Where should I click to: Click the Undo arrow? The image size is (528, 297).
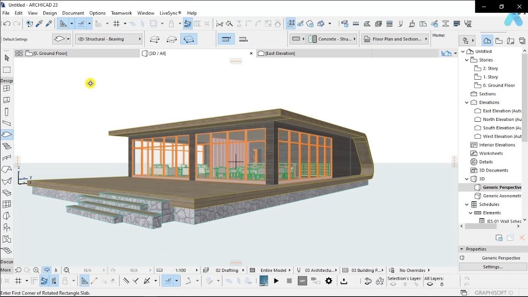(7, 24)
